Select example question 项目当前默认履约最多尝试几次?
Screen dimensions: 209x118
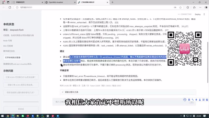pos(21,92)
